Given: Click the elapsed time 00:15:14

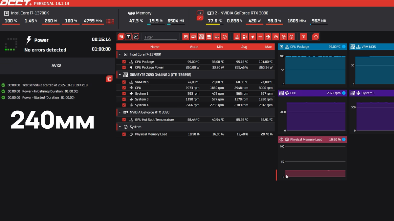Looking at the screenshot, I should [x=101, y=39].
